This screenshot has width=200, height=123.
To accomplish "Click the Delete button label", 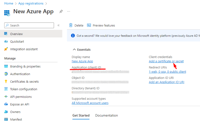I will (x=79, y=25).
